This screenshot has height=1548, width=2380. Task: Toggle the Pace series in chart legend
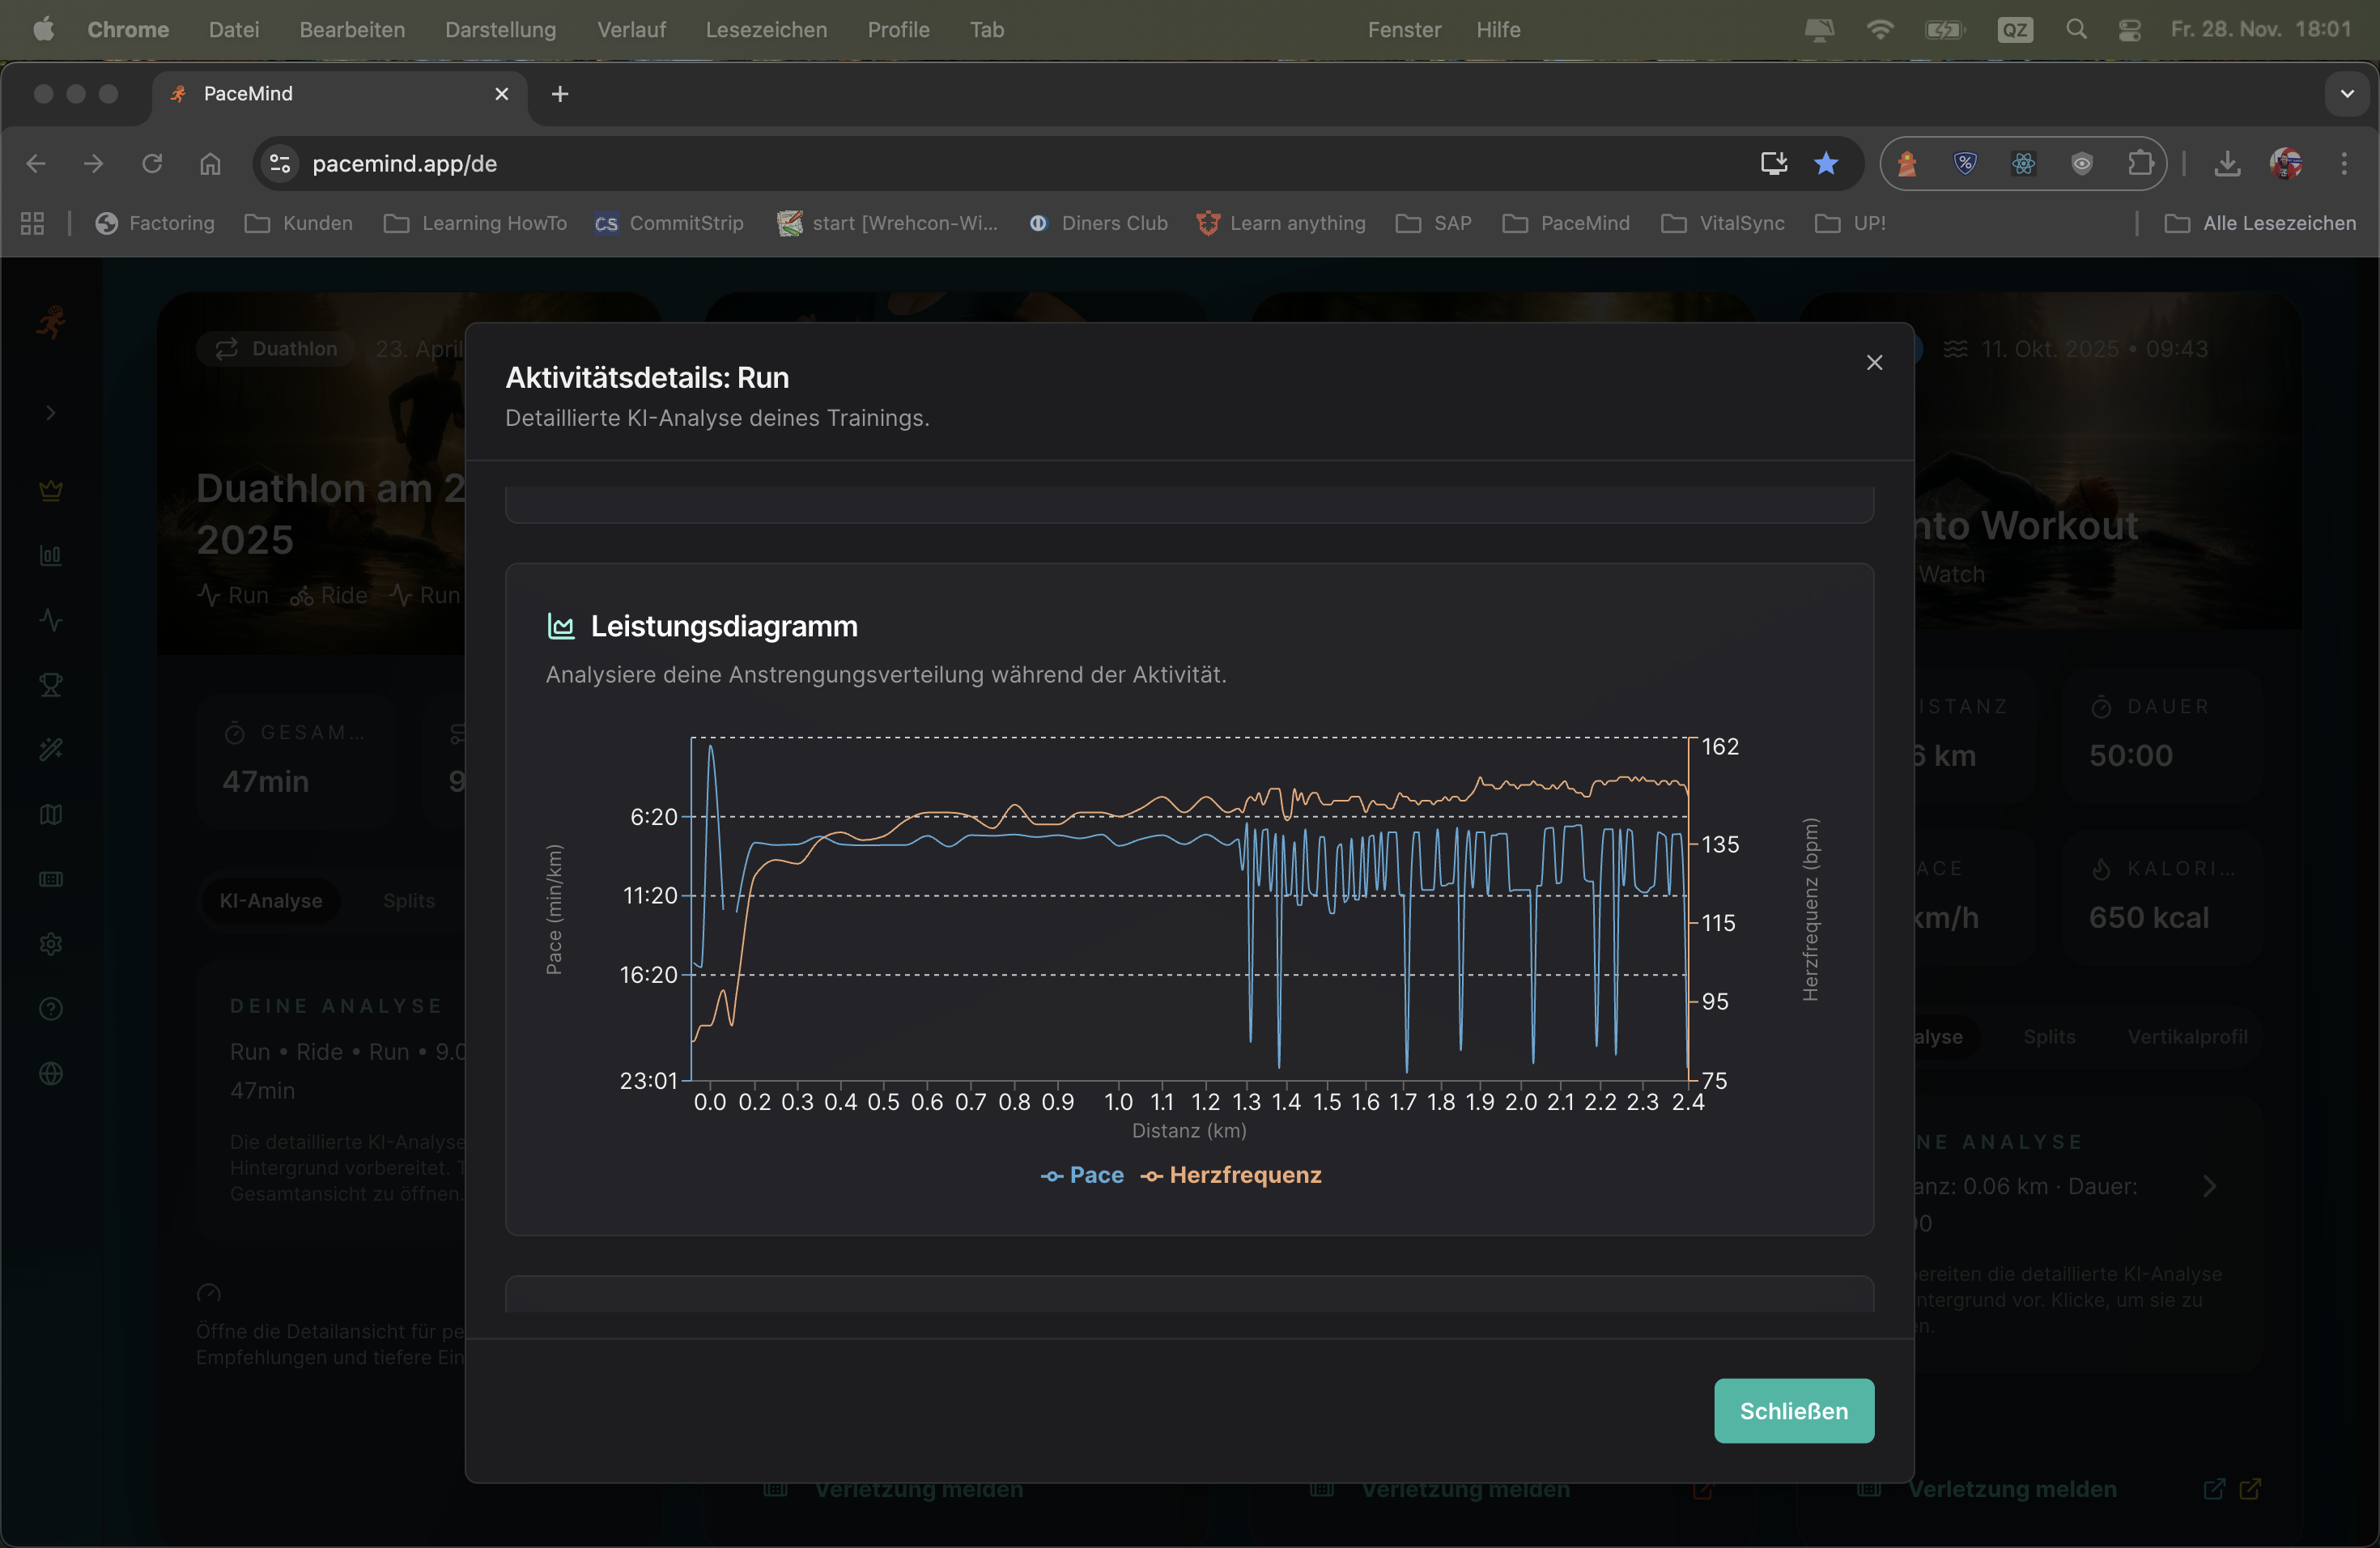(1082, 1175)
